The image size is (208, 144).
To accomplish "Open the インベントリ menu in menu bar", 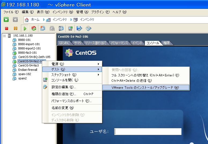I will tap(63, 12).
